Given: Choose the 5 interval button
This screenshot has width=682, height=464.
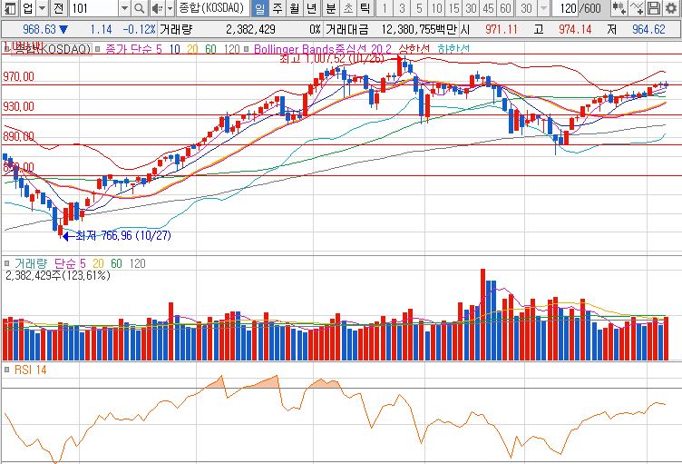Looking at the screenshot, I should coord(419,8).
